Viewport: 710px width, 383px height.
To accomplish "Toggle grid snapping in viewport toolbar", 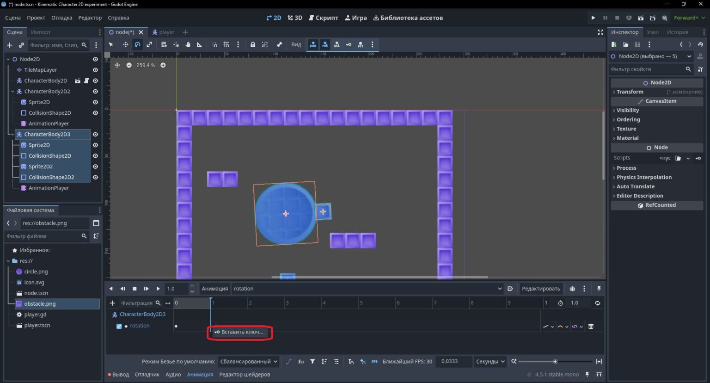I will coord(226,44).
